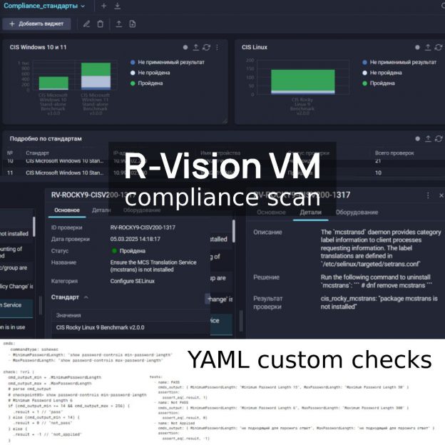The height and width of the screenshot is (445, 445).
Task: Toggle Не применимый результат legend in CIS Linux
Action: pyautogui.click(x=399, y=62)
